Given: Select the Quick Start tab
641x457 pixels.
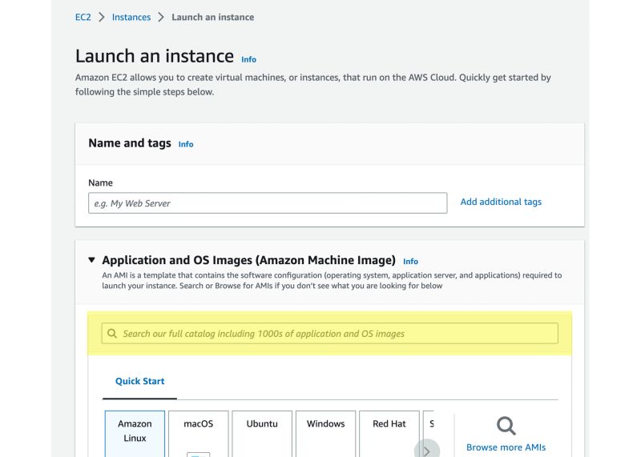Looking at the screenshot, I should pos(139,381).
